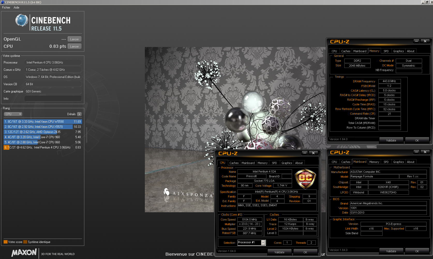Open About tab in the CPU-Z CPU window

299,163
